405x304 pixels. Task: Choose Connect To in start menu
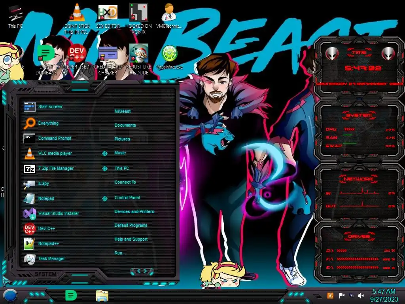[x=125, y=182]
